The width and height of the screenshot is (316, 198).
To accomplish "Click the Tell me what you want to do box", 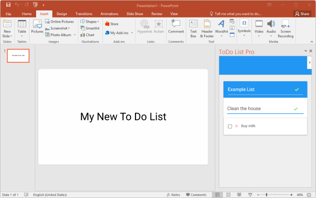I will 235,14.
